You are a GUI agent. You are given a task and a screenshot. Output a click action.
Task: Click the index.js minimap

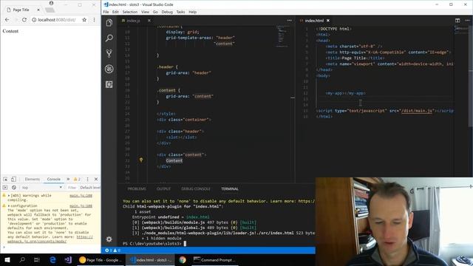click(282, 36)
